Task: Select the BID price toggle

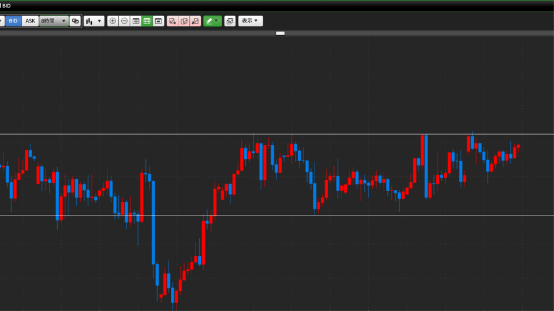Action: [13, 21]
